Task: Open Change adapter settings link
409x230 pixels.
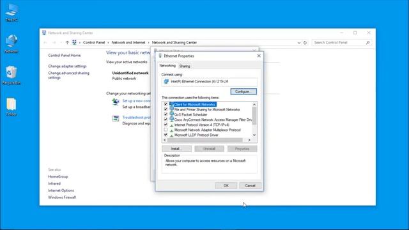Action: coord(67,66)
